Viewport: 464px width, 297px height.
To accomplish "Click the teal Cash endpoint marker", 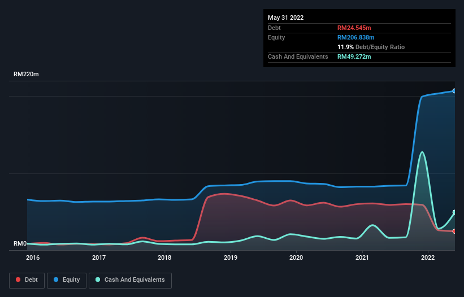I will (x=454, y=212).
